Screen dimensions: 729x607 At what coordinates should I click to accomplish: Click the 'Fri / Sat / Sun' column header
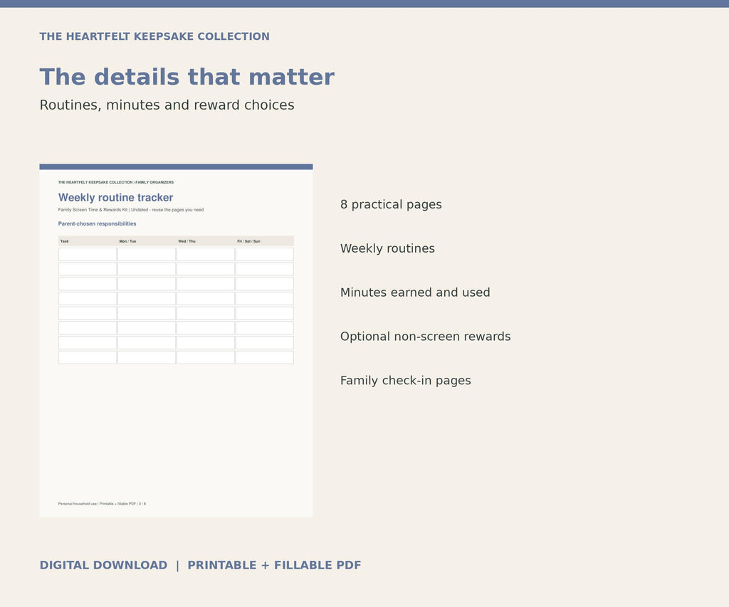(248, 241)
